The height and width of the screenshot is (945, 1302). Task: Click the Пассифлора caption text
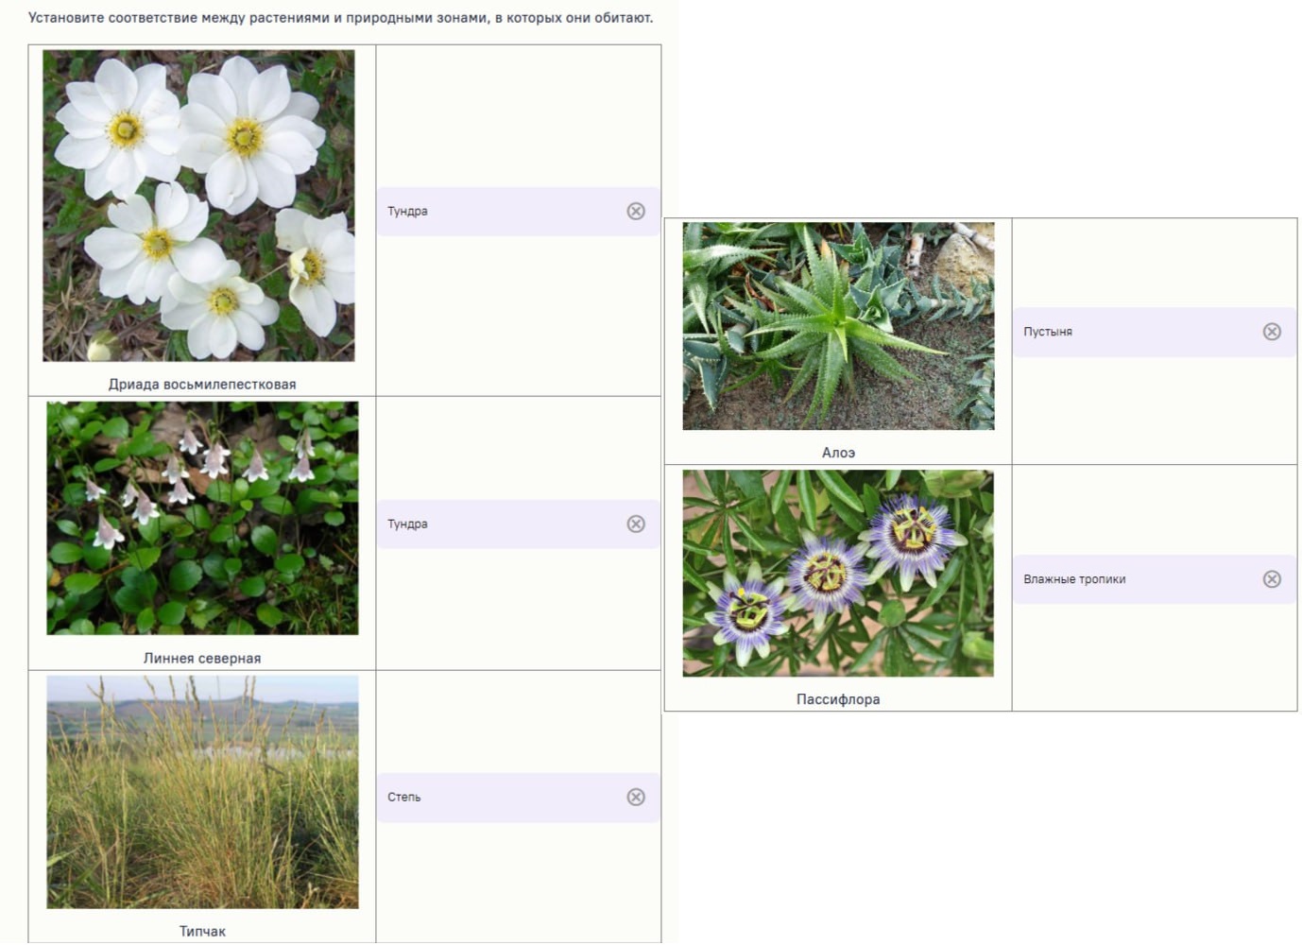838,699
